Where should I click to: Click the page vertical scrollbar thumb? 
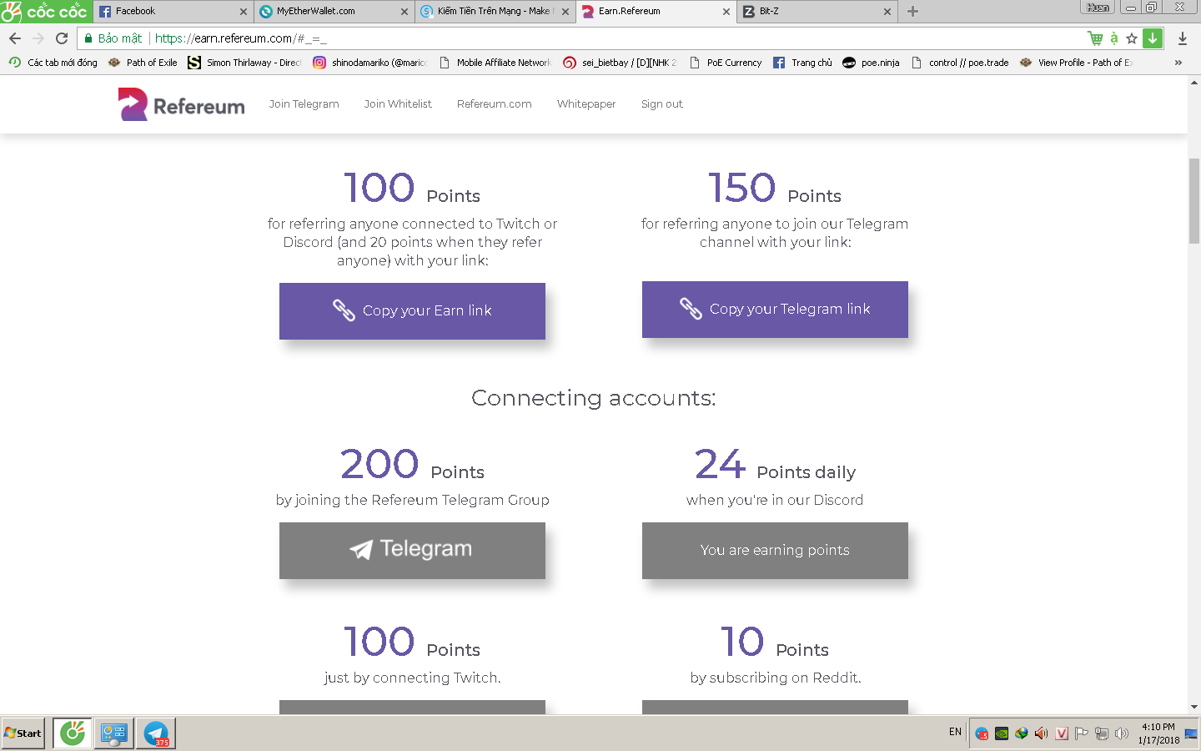pos(1194,200)
